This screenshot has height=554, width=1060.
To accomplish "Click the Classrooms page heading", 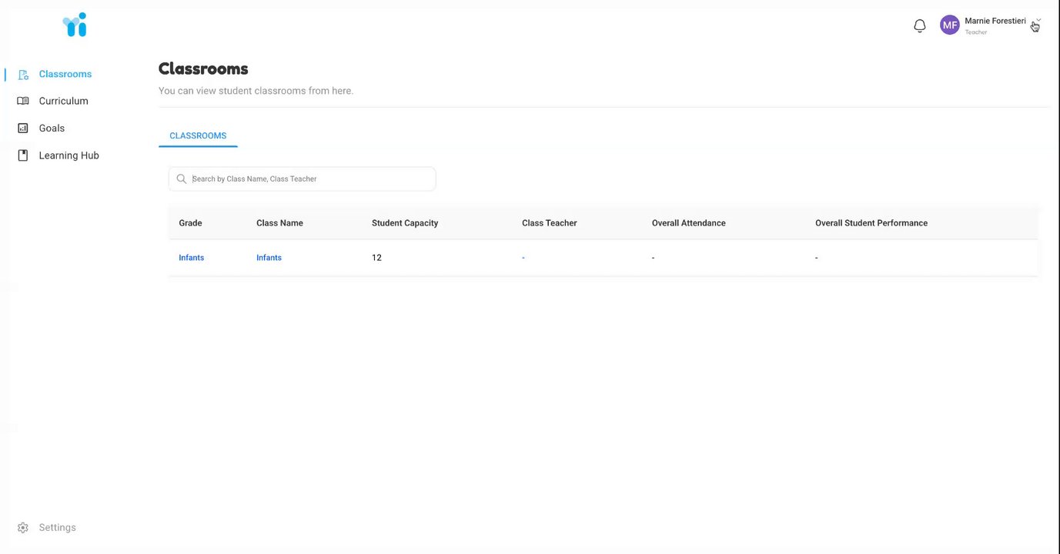I will [203, 68].
